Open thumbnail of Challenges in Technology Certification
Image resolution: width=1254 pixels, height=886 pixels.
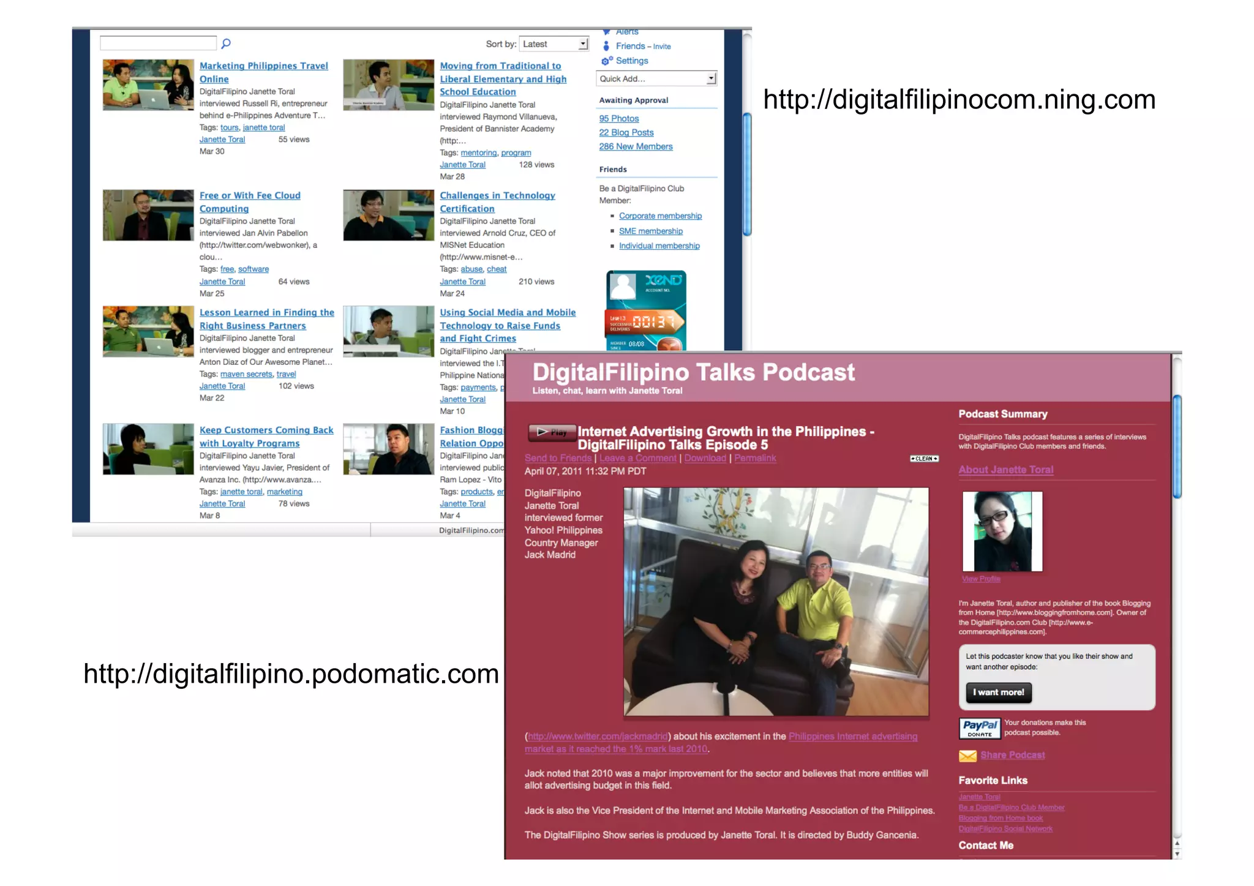click(389, 215)
